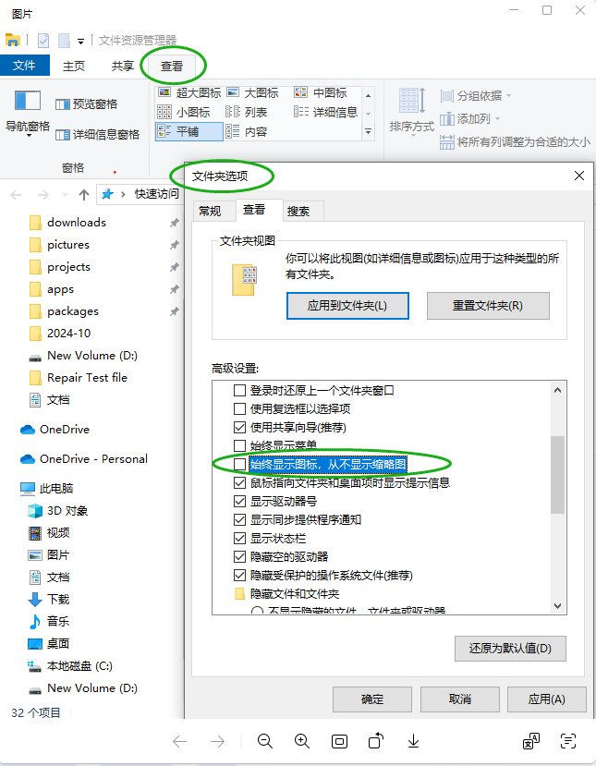Click the 应用到文件夹(L) button
Screen dimensions: 596x766
[347, 306]
